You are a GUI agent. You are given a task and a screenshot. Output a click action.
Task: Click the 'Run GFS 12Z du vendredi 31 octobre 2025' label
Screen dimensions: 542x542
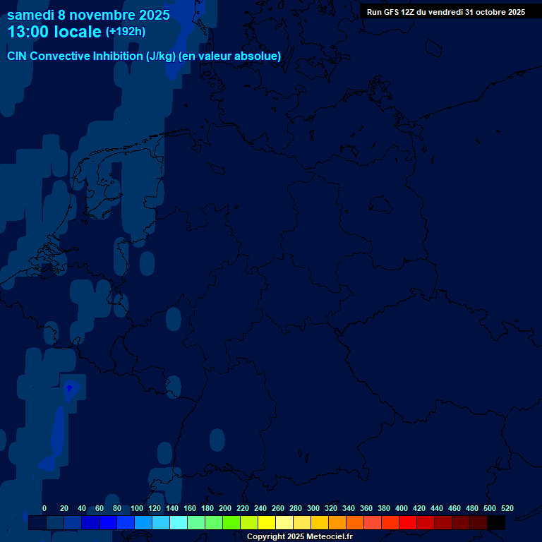(x=446, y=12)
